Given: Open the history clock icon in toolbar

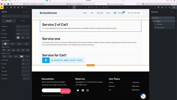Looking at the screenshot, I should point(18,7).
